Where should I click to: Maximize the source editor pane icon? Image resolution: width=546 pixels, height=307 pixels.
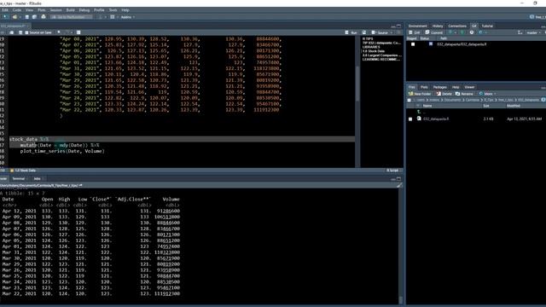pyautogui.click(x=398, y=26)
